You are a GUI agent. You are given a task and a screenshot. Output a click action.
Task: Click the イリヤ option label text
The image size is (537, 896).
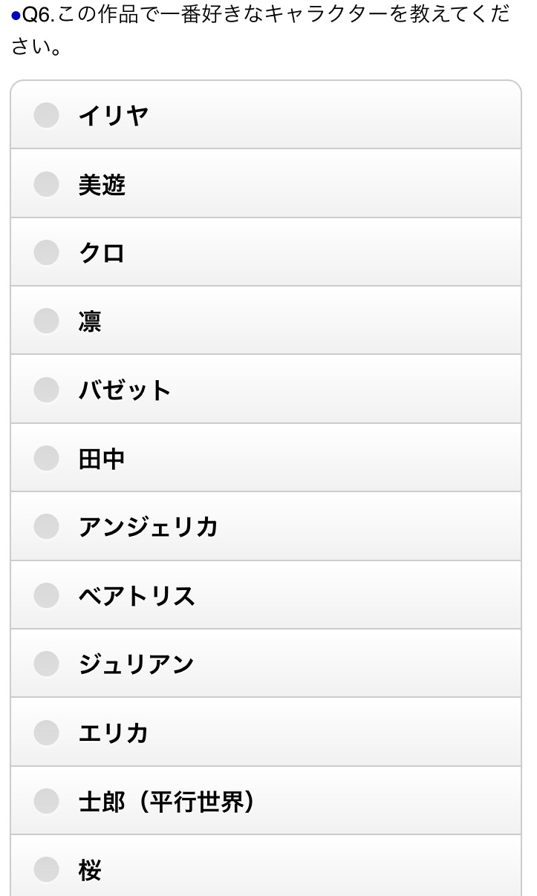coord(113,116)
